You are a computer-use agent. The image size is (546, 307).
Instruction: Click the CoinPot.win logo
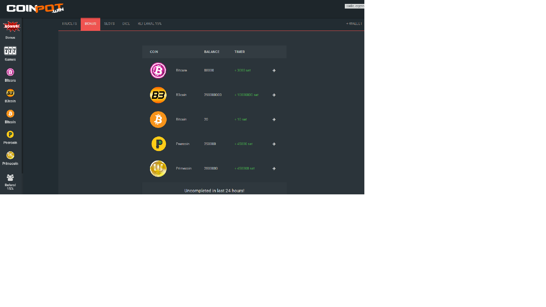point(35,8)
